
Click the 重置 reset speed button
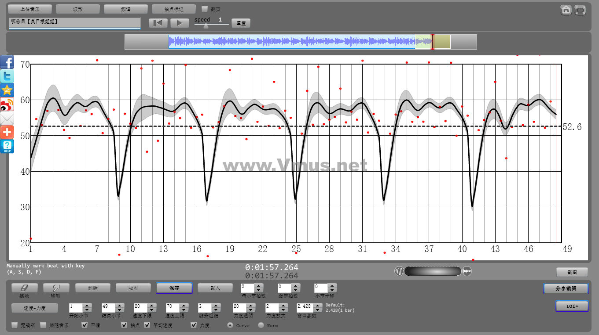(241, 23)
